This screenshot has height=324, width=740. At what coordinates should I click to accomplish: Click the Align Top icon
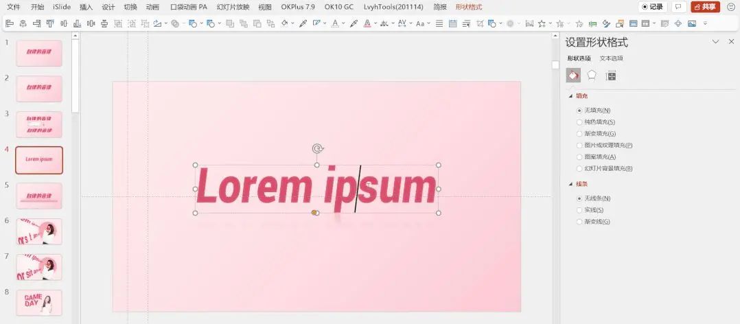click(50, 23)
